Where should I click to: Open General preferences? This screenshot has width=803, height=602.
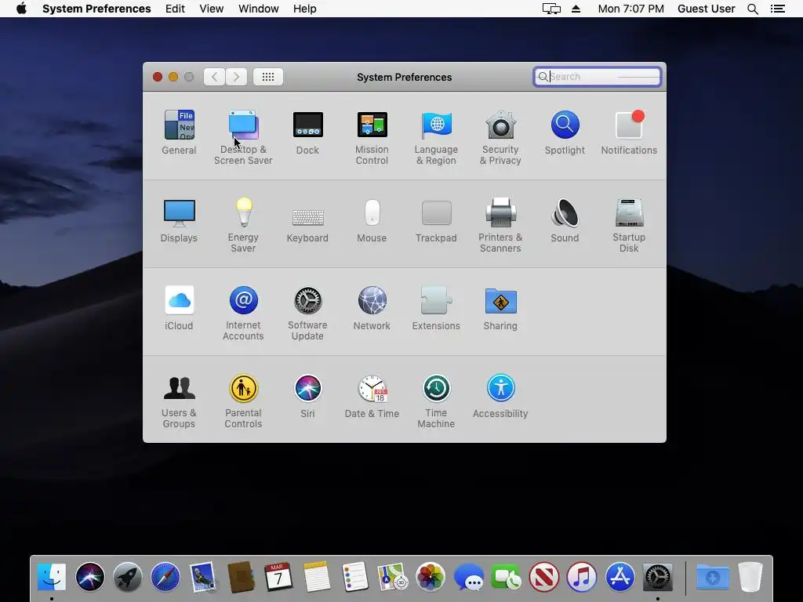tap(179, 132)
